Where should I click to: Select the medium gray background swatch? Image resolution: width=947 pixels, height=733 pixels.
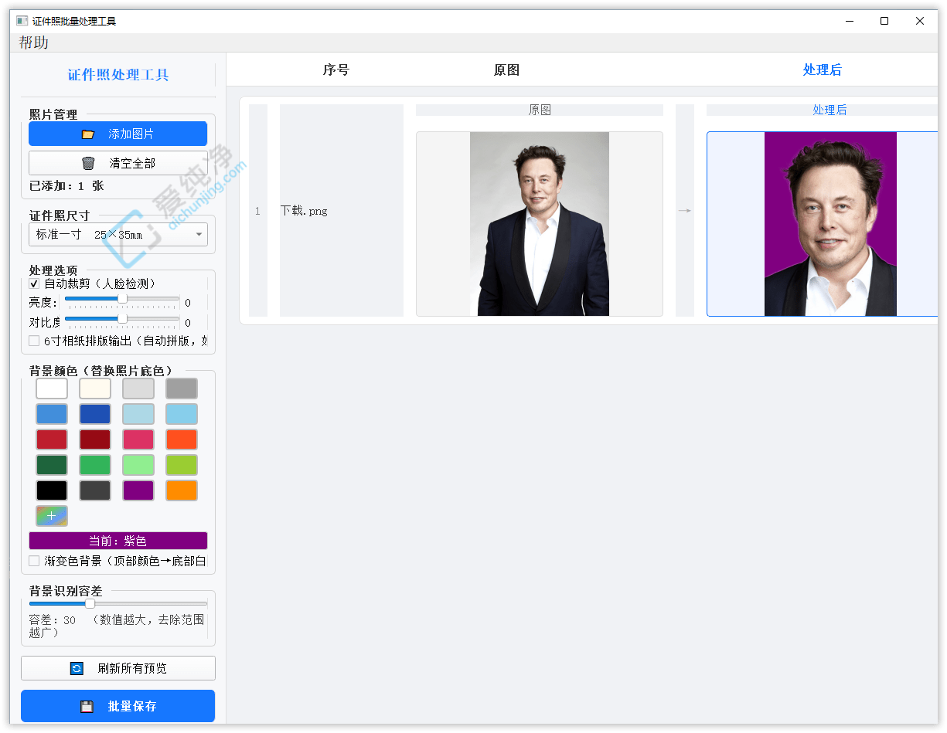(182, 389)
